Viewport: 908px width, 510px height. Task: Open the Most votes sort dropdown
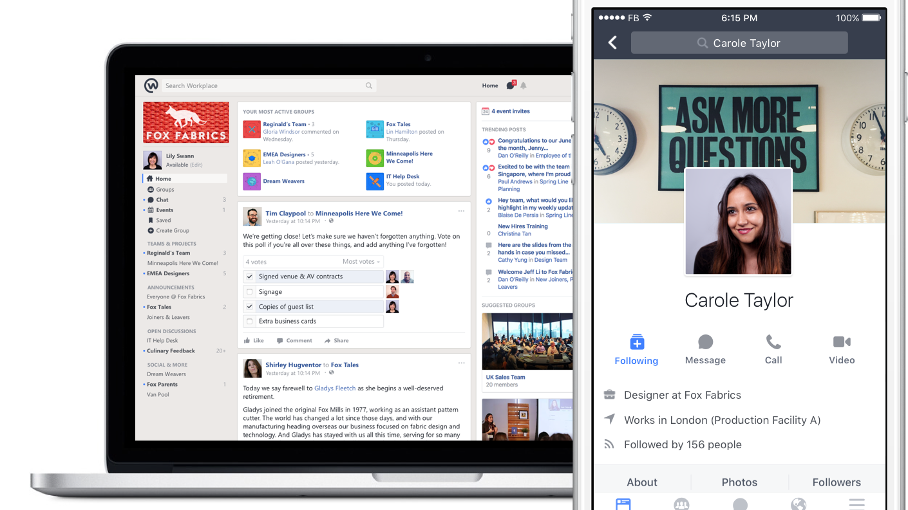coord(361,262)
